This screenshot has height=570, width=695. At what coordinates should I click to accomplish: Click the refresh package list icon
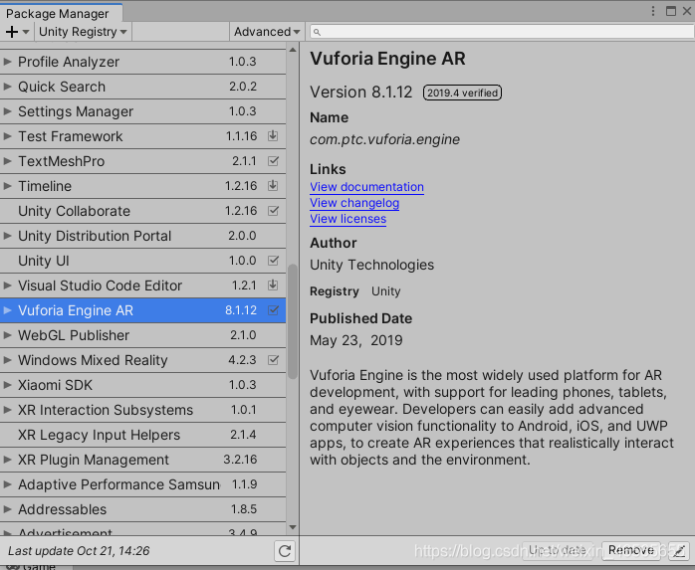coord(285,551)
